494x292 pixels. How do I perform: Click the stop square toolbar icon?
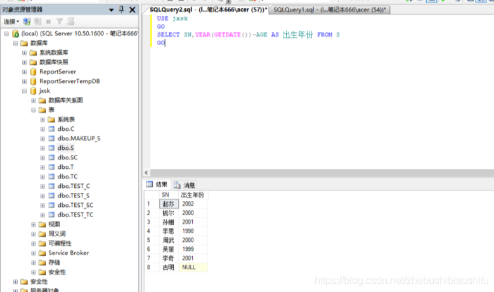coord(49,22)
